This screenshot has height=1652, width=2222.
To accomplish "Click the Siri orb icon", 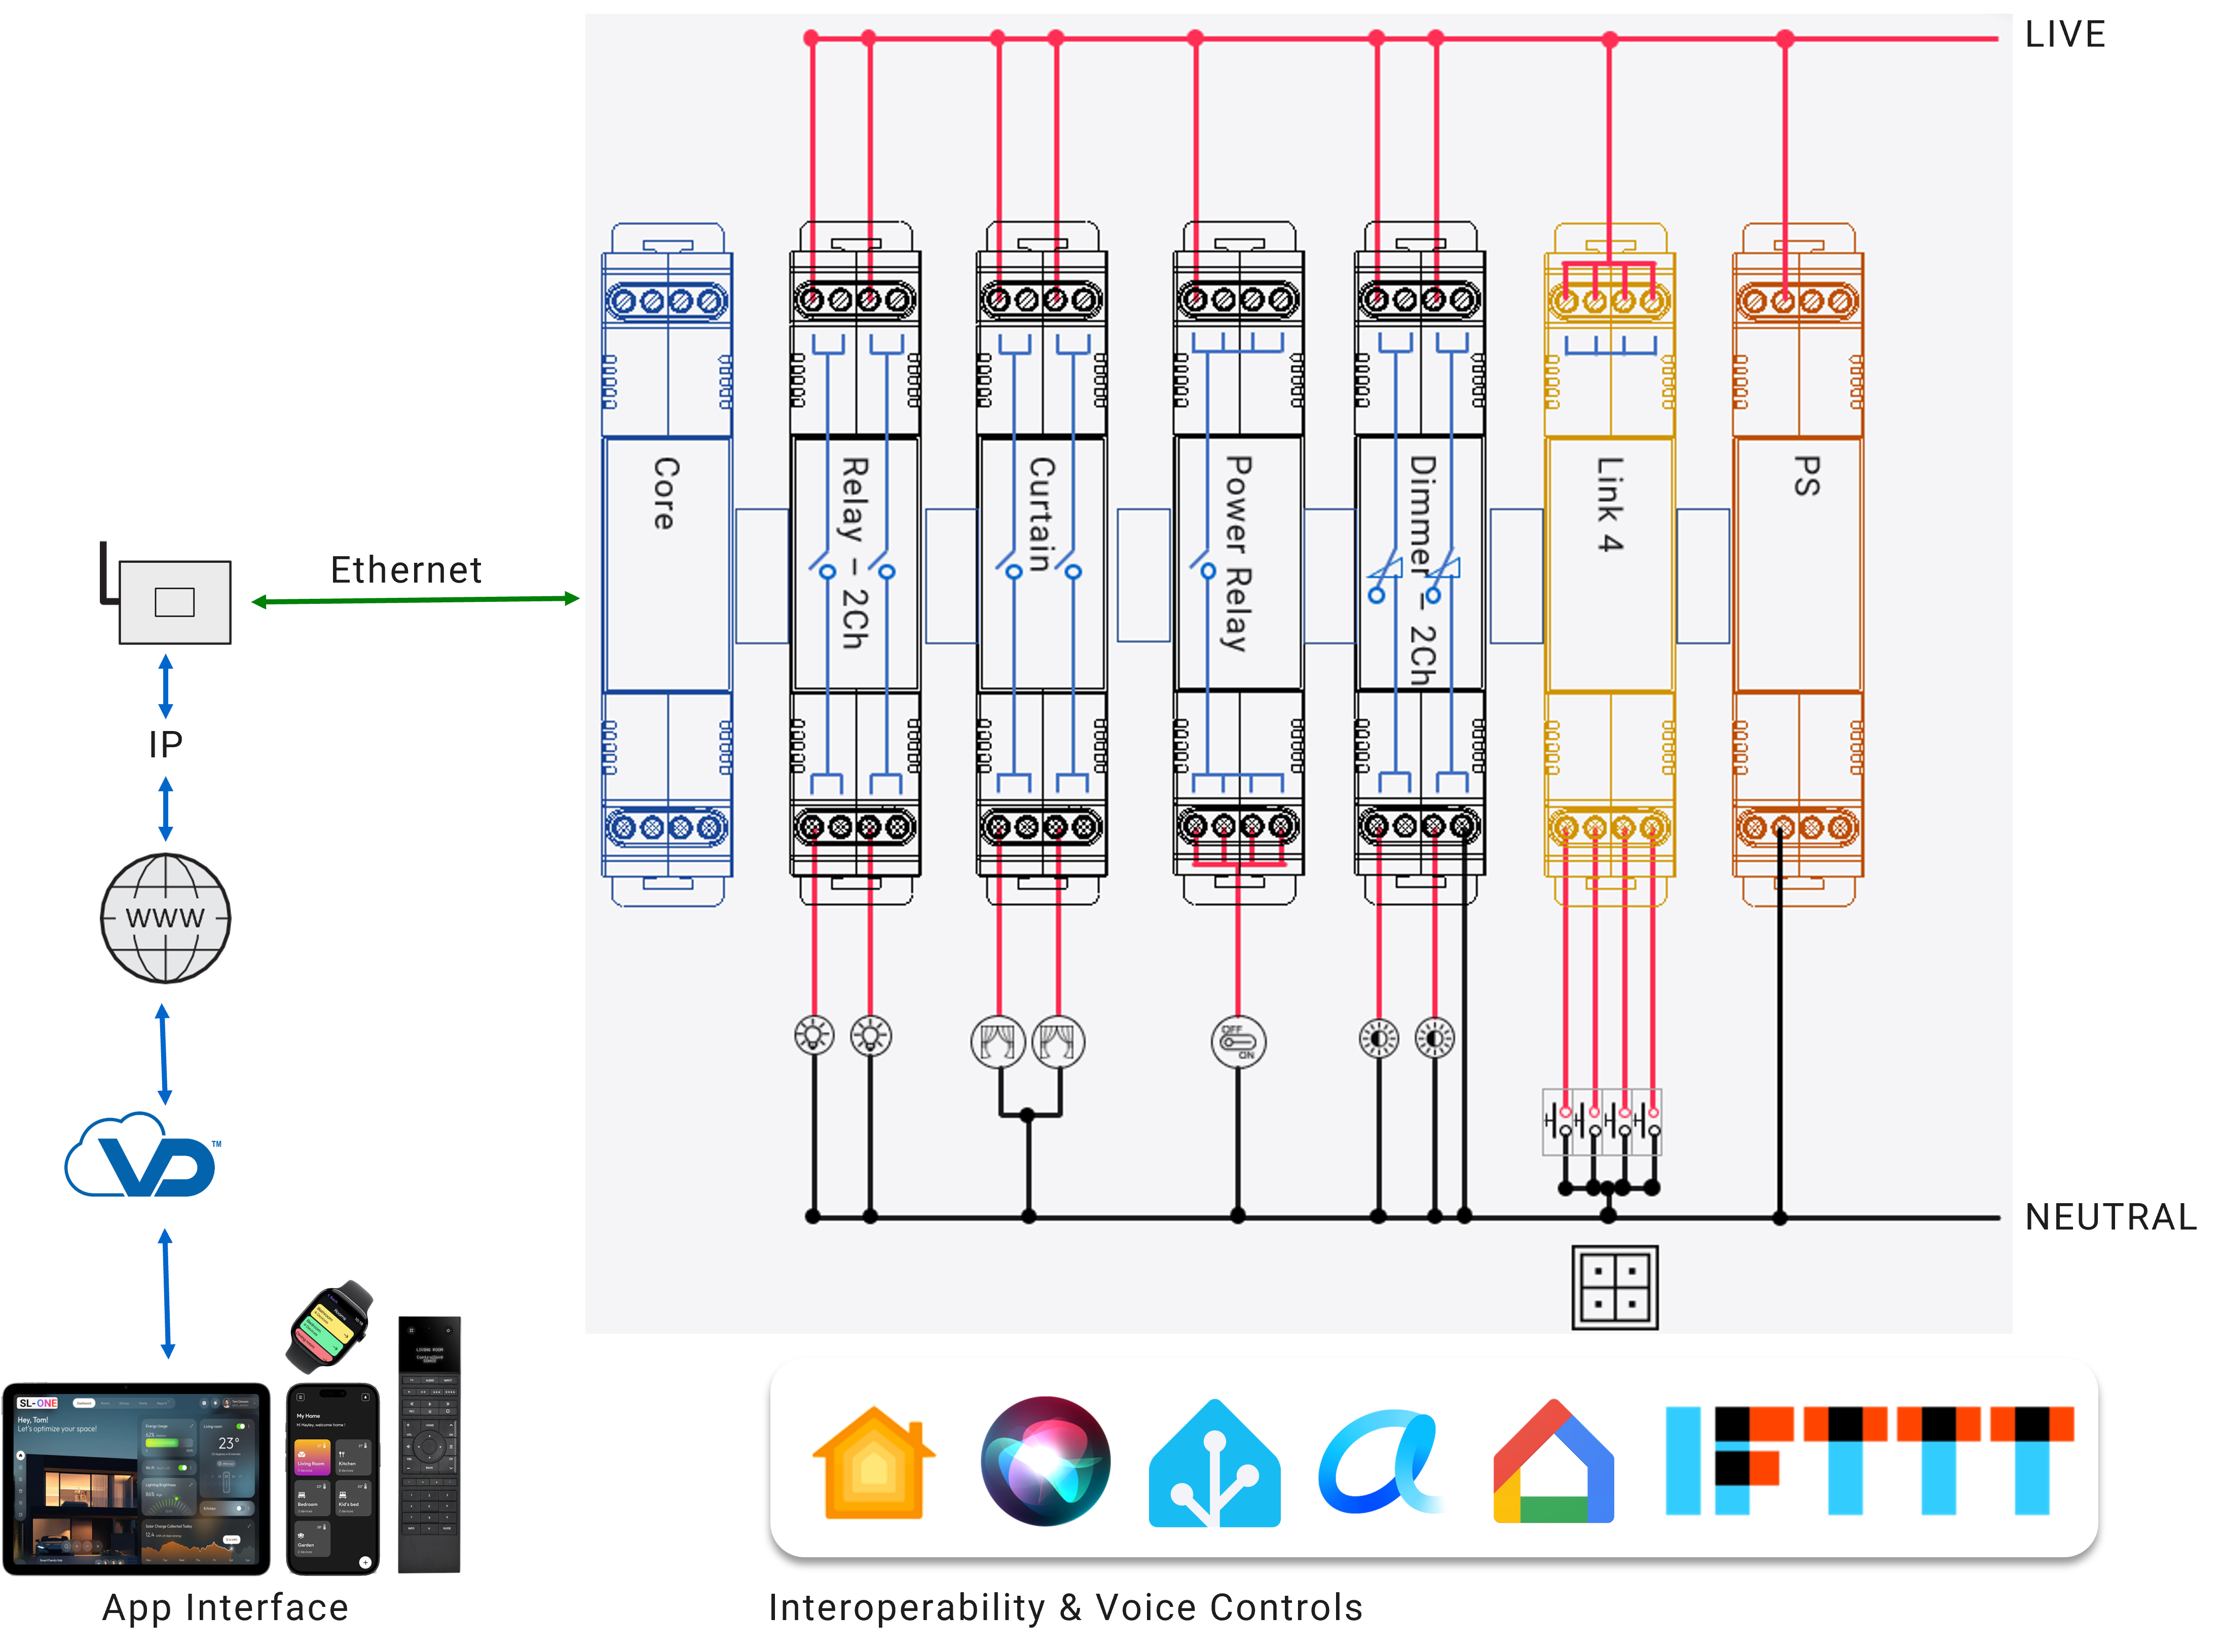I will tap(1046, 1461).
